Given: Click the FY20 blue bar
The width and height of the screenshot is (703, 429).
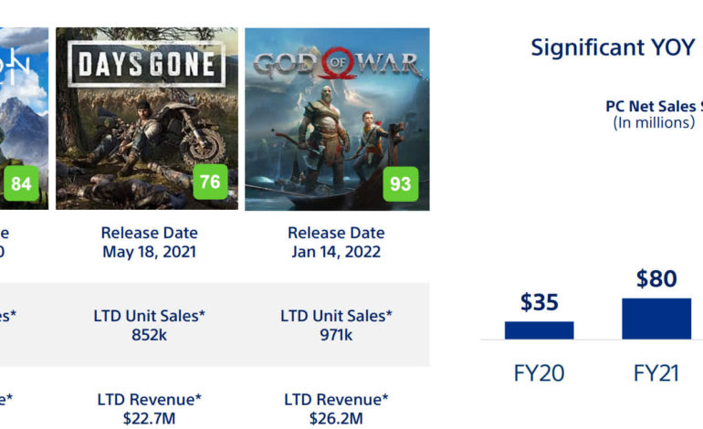Looking at the screenshot, I should click(539, 330).
